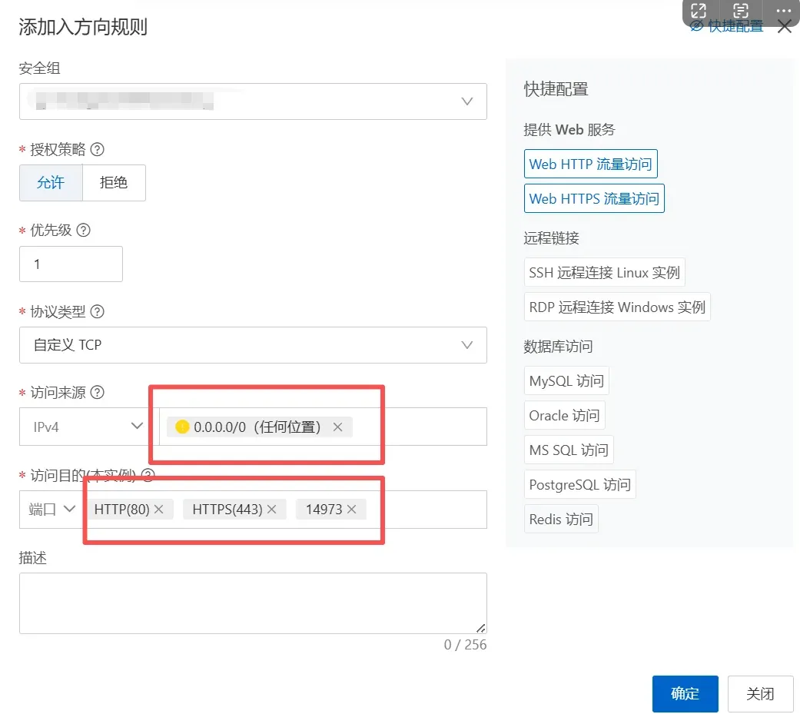Toggle the 快捷配置 panel visibility link
Screen dimensions: 800x724
coord(726,26)
